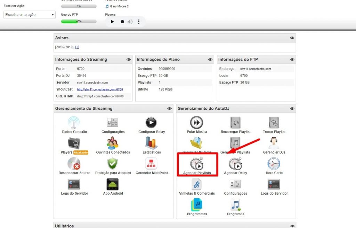Open the Configurar Relay icon
Screen dimensions: 356x228
point(151,123)
